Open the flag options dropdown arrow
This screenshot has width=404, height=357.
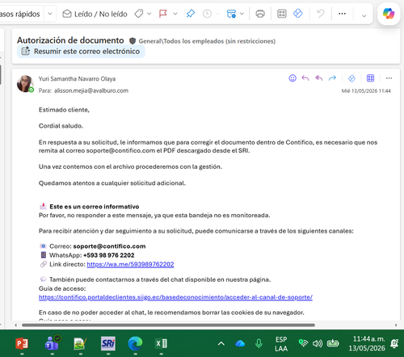[x=175, y=14]
